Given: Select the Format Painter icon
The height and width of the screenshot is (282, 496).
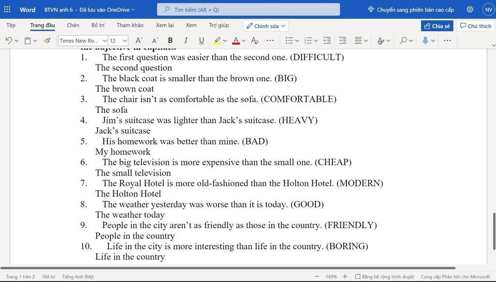Looking at the screenshot, I should pyautogui.click(x=47, y=41).
